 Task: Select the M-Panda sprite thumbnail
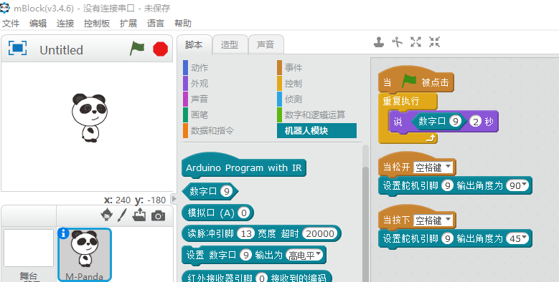(85, 255)
